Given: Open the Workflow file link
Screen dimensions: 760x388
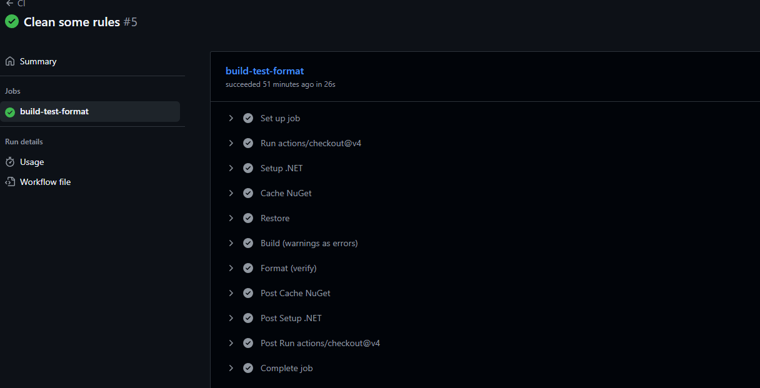Looking at the screenshot, I should (x=45, y=182).
